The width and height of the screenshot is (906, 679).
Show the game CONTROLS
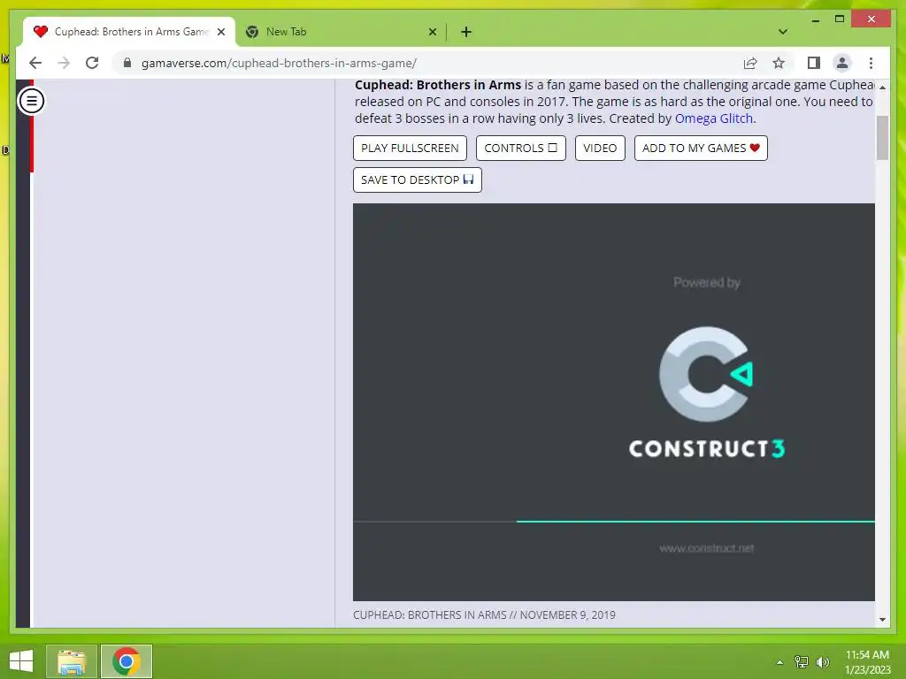520,148
